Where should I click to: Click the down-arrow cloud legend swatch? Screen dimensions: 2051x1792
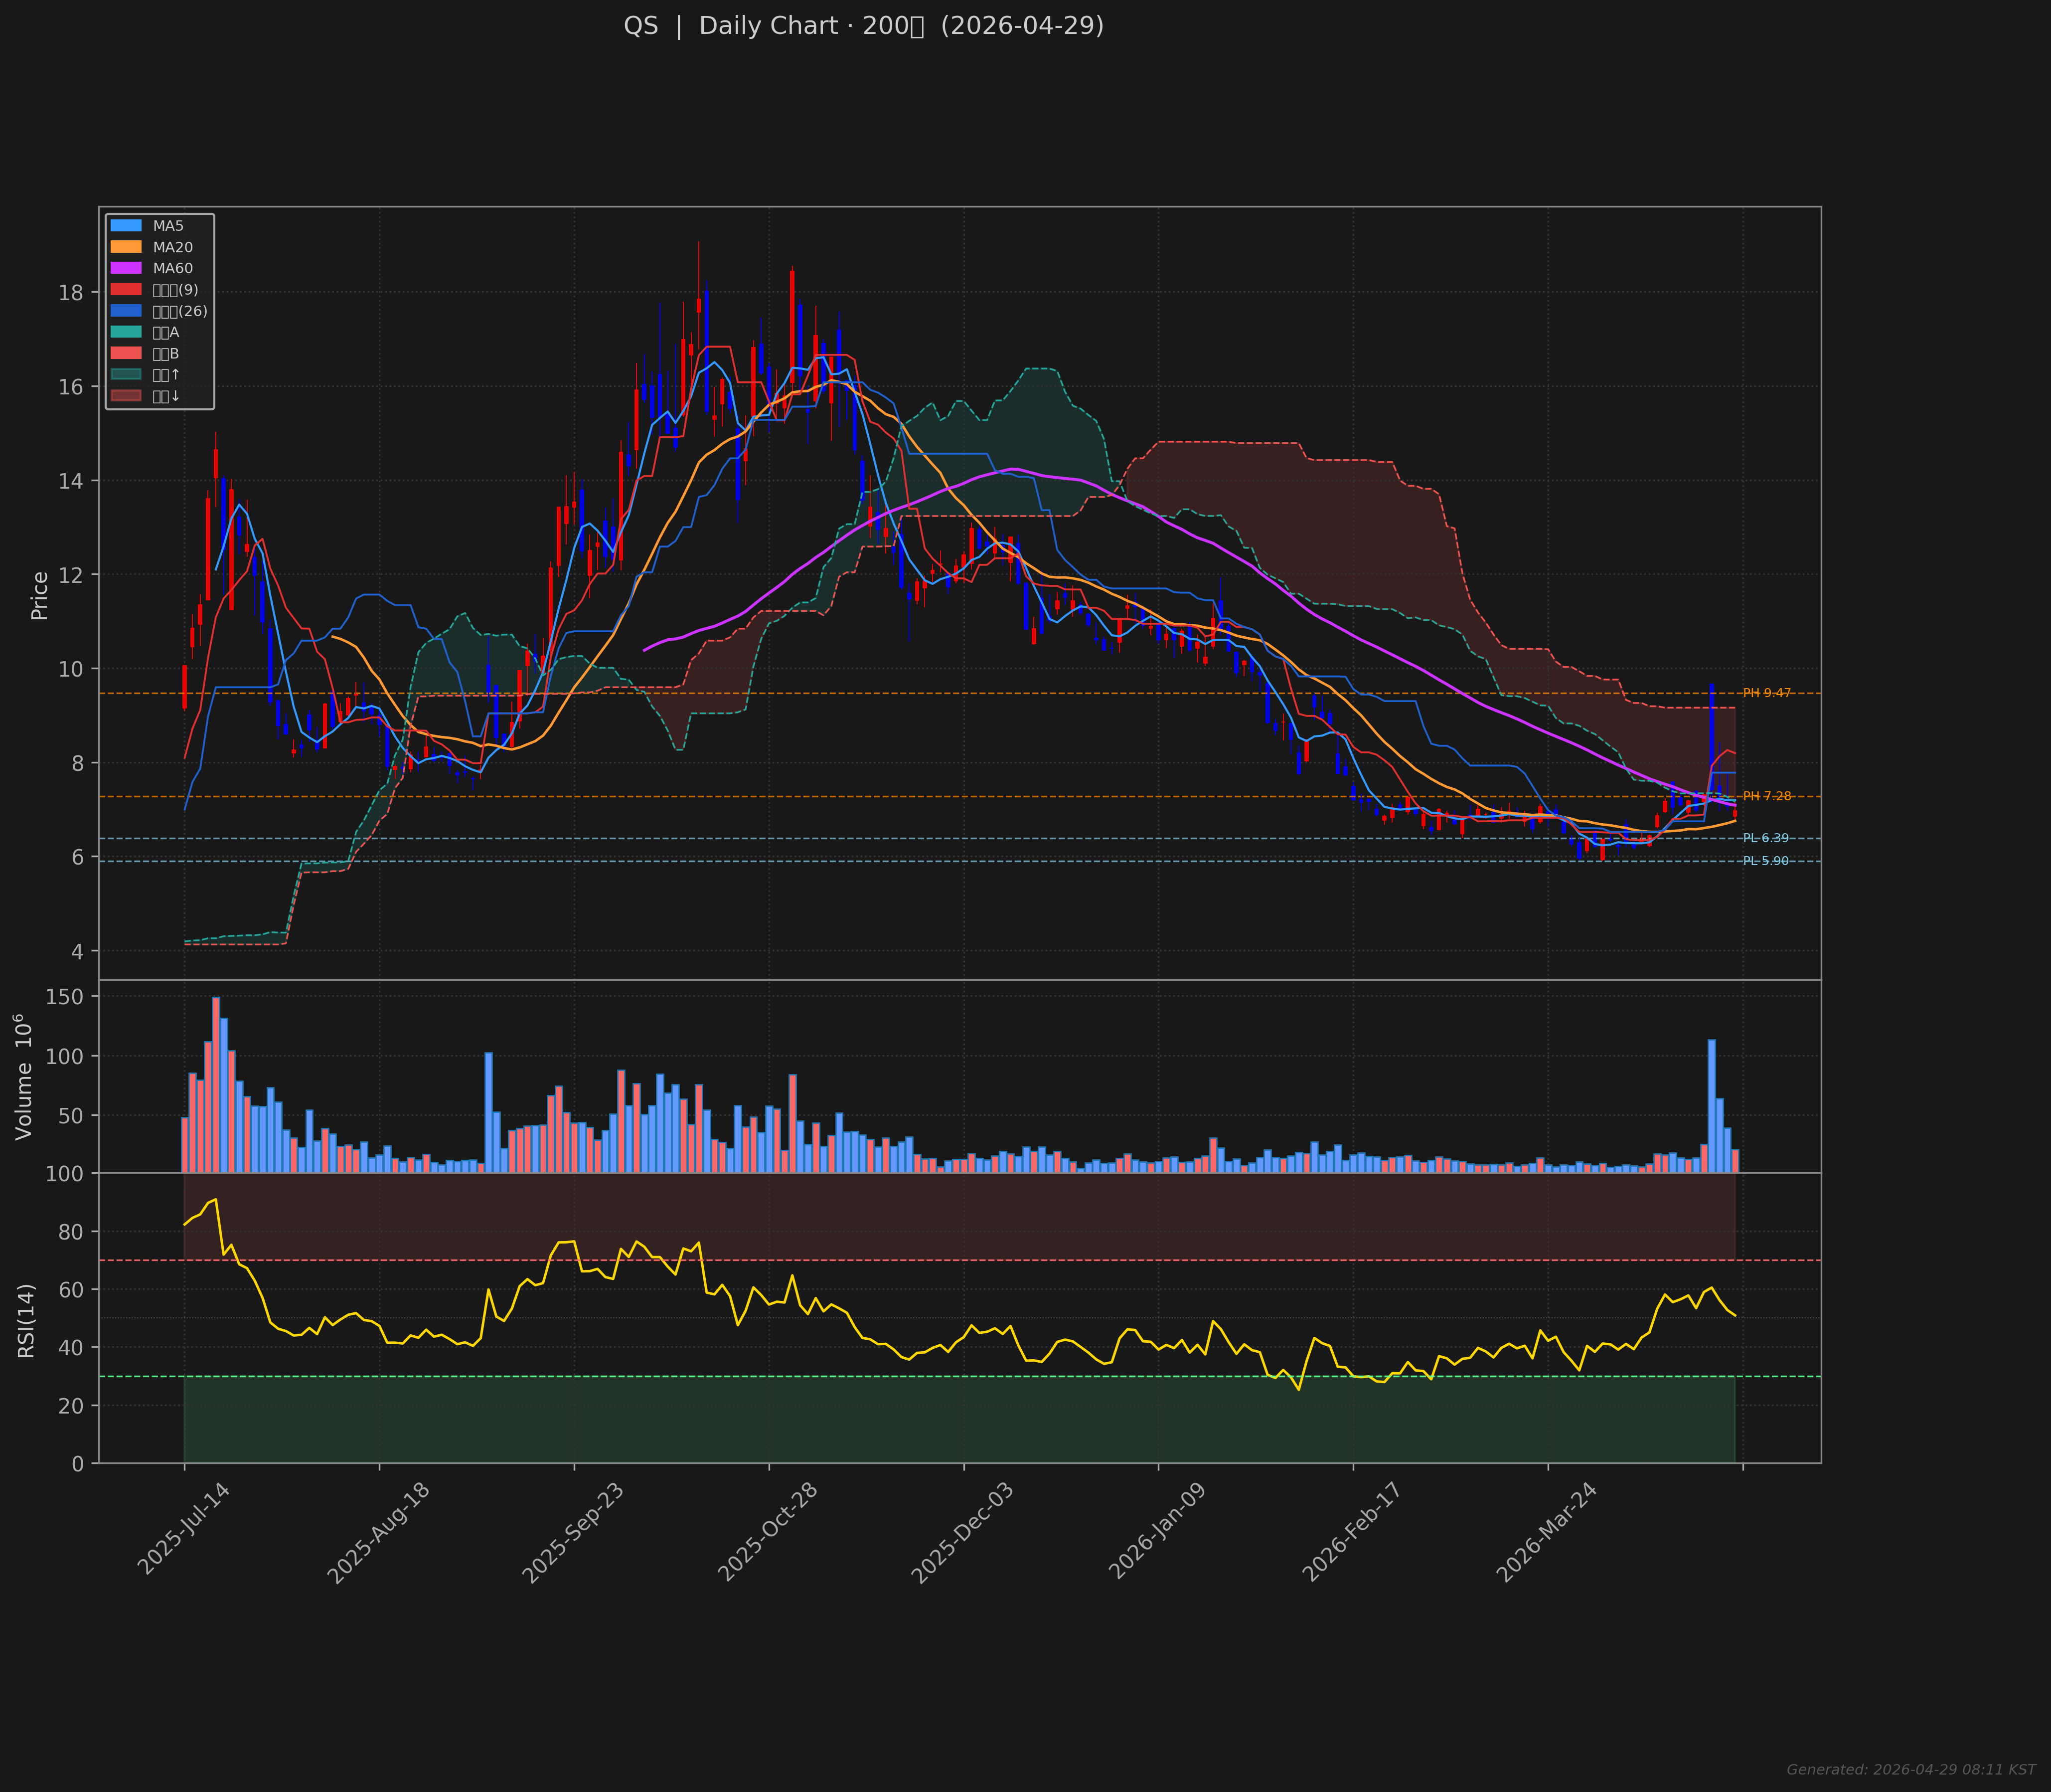tap(126, 396)
